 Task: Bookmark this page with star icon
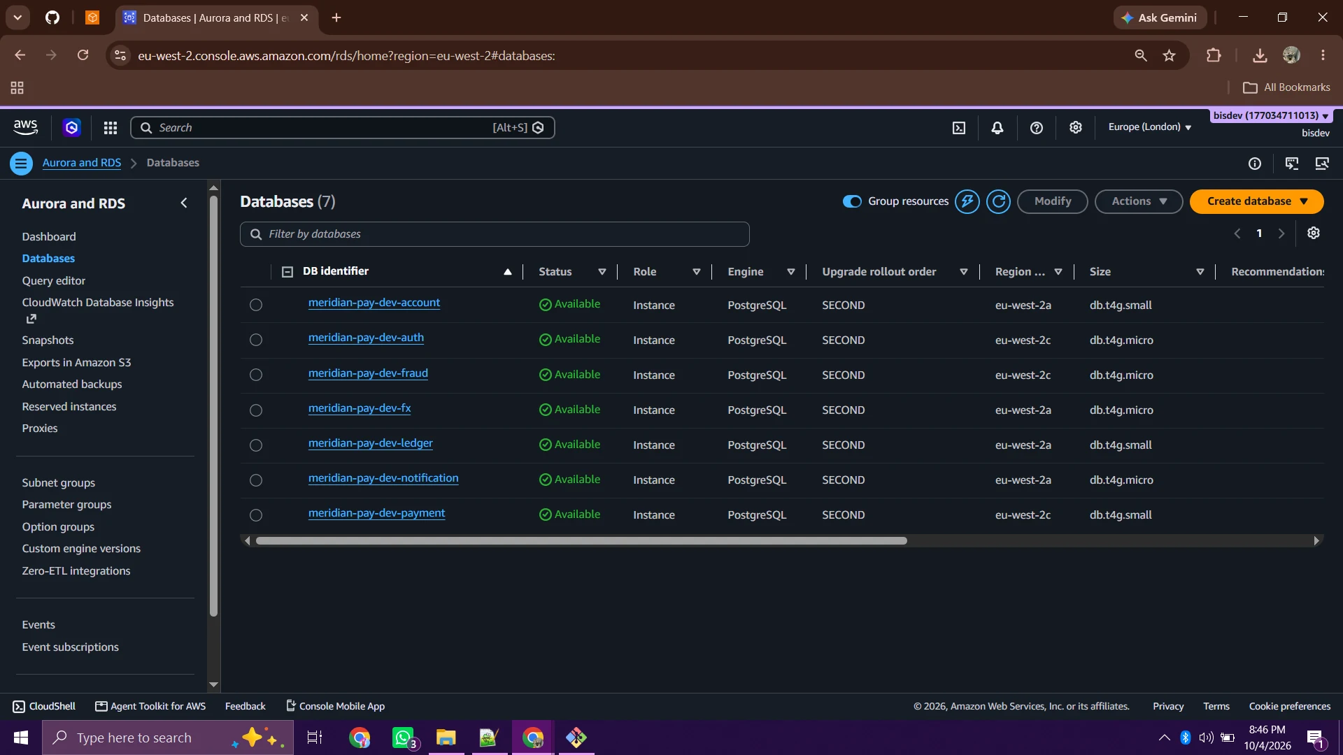[x=1170, y=55]
